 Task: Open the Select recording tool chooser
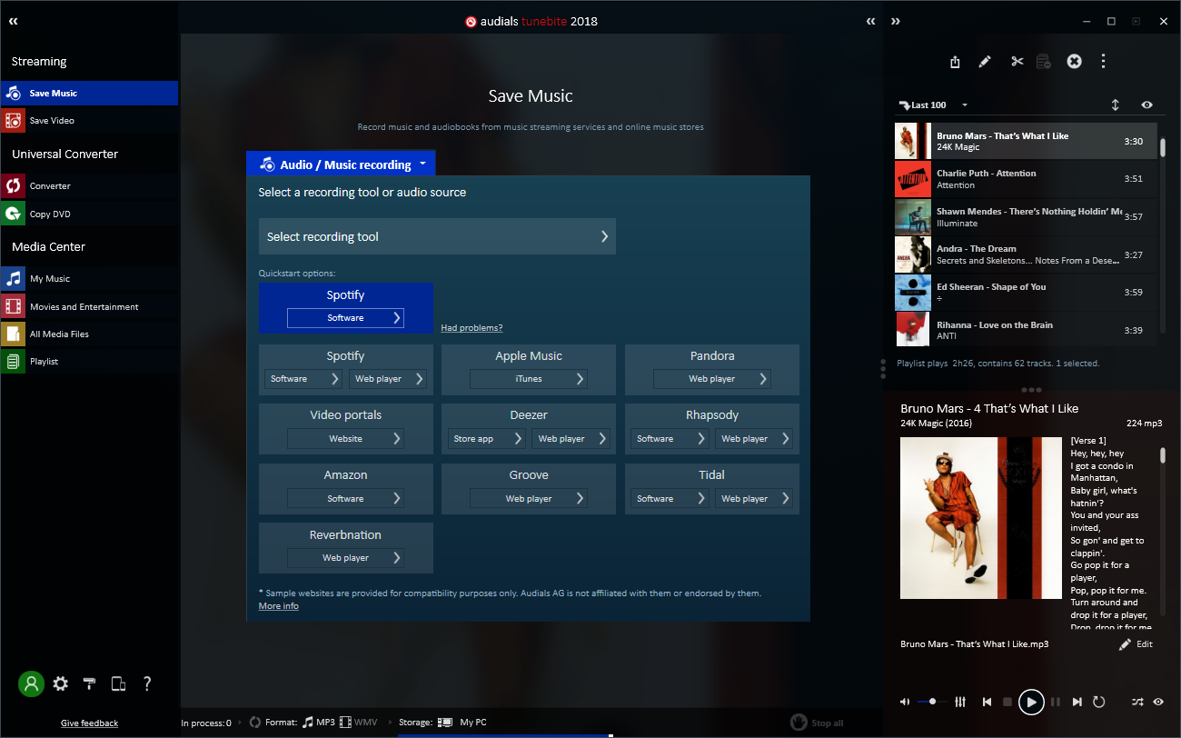click(x=437, y=236)
